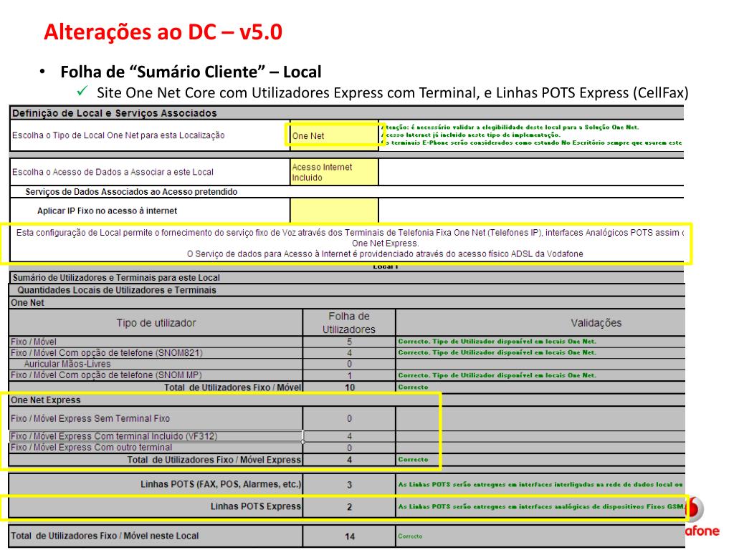
Task: Select the 'Fixo / Móvel' user type row label
Action: pos(34,342)
